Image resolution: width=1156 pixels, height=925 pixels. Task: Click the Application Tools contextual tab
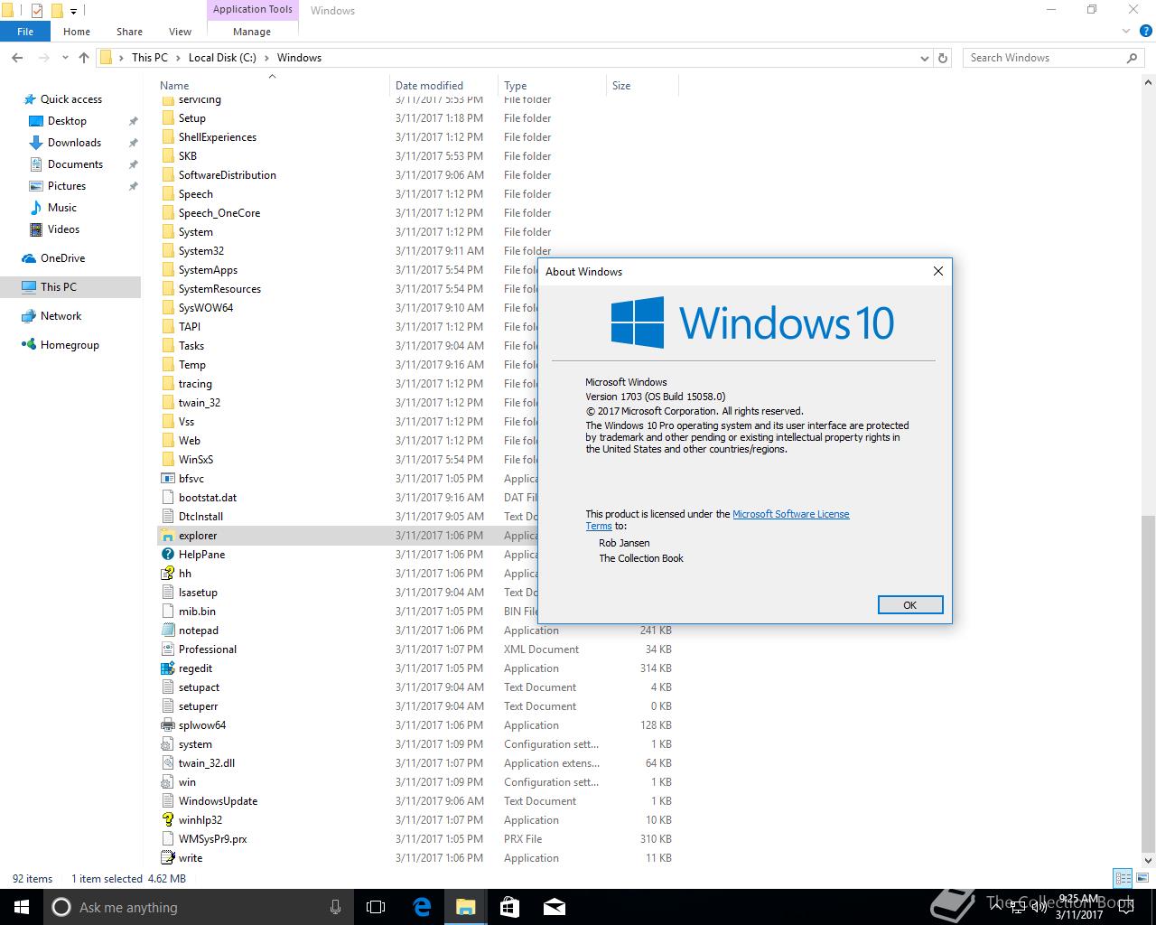click(252, 10)
